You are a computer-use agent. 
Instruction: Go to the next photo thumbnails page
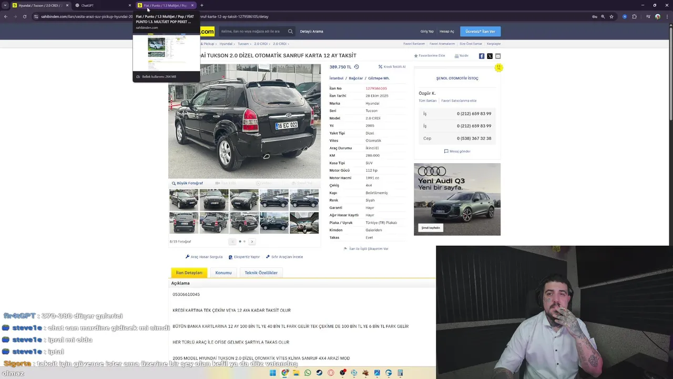(252, 242)
